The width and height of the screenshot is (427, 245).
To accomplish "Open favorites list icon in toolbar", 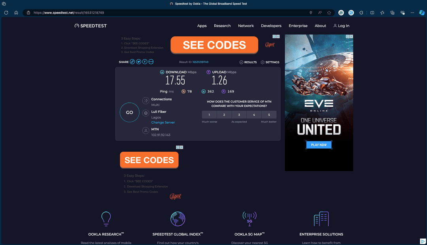I will tap(382, 13).
